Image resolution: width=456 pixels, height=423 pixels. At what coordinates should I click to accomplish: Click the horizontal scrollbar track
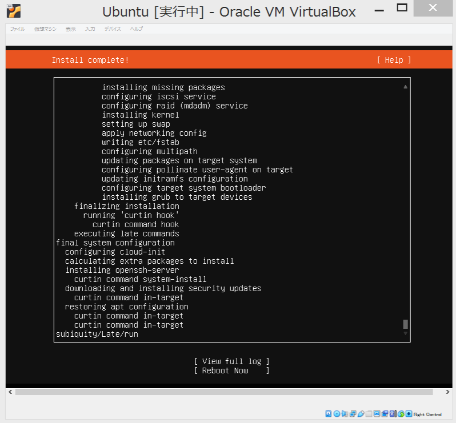tap(224, 392)
